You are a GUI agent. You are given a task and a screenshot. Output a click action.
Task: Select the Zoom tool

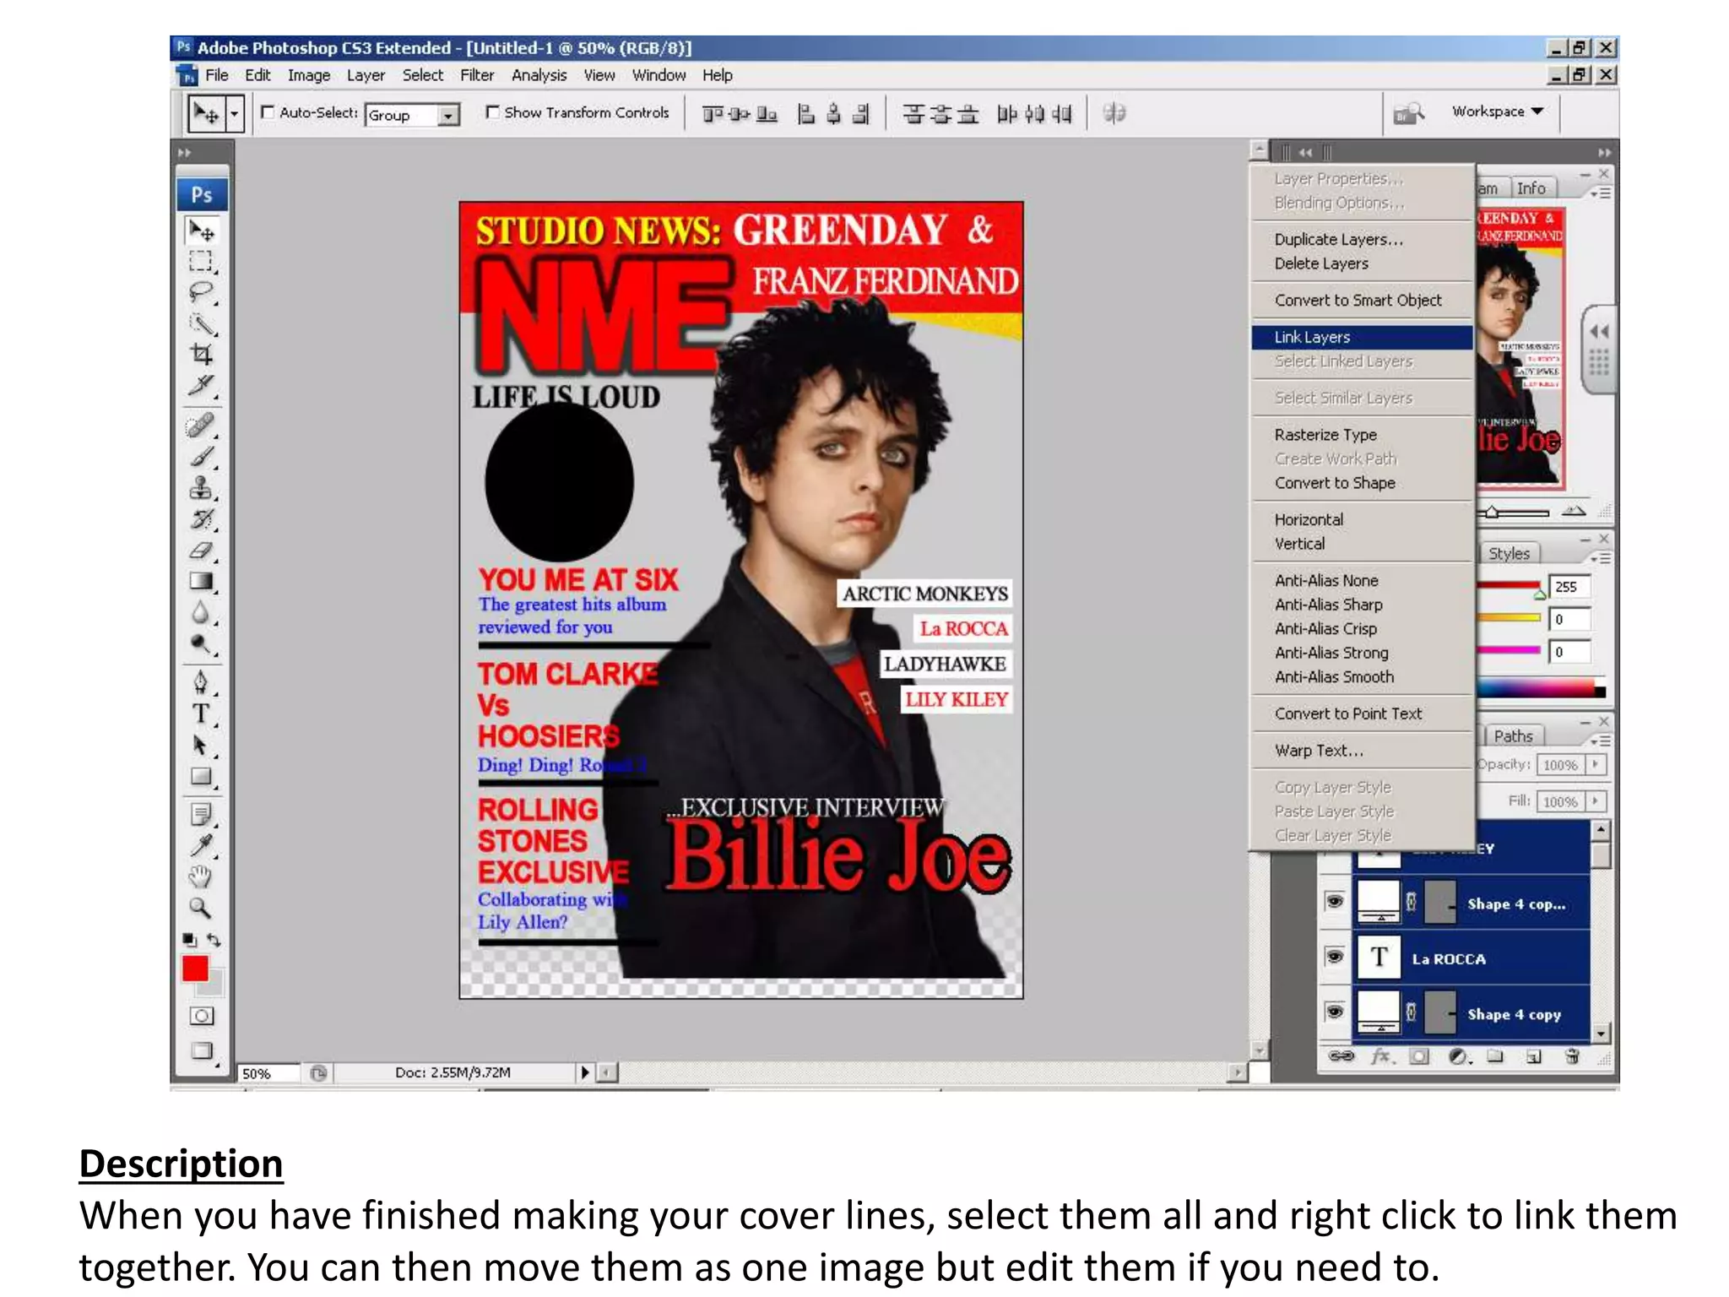202,908
